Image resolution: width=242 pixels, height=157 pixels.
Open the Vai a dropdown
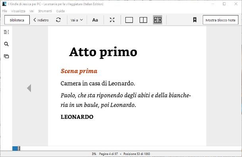point(77,20)
